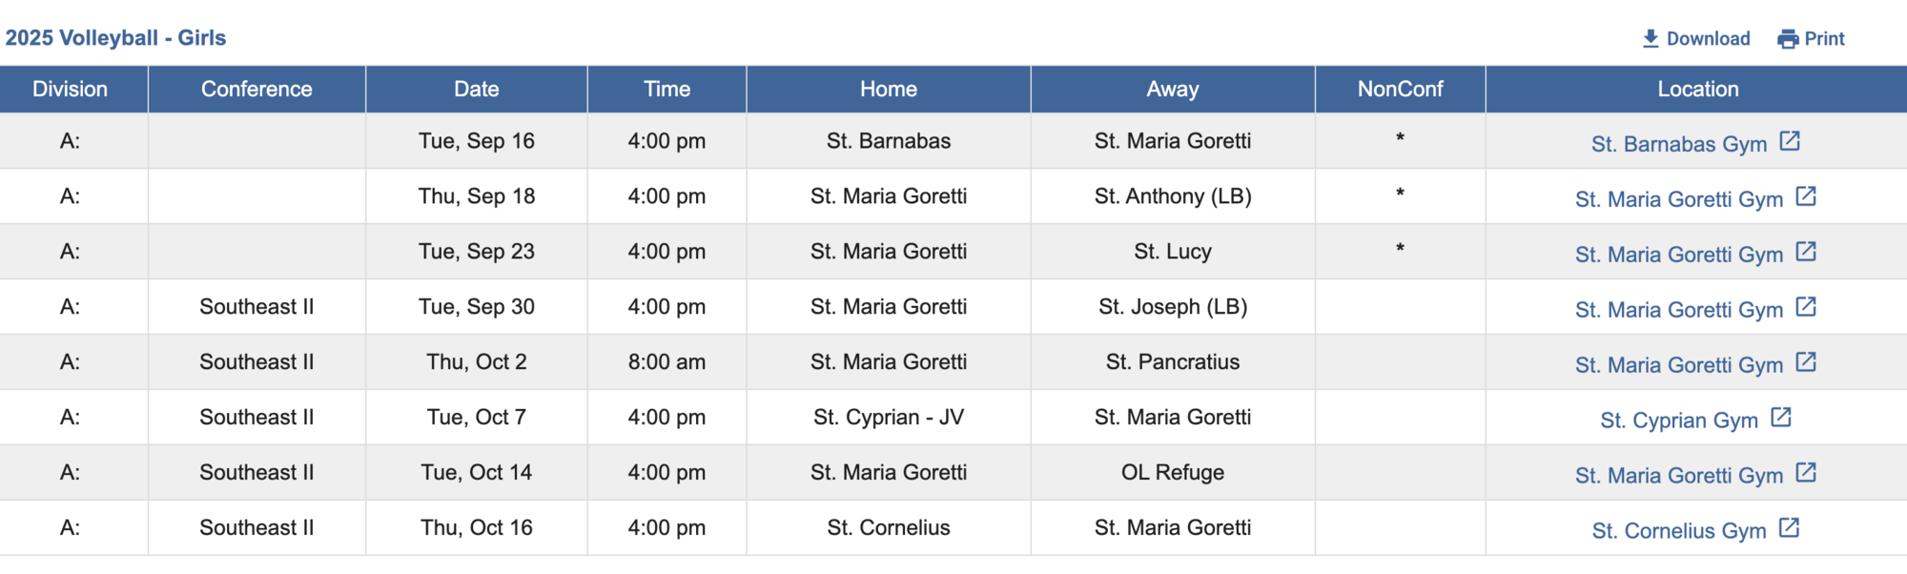Open St. Cyprian Gym location link
1907x574 pixels.
pos(1679,420)
